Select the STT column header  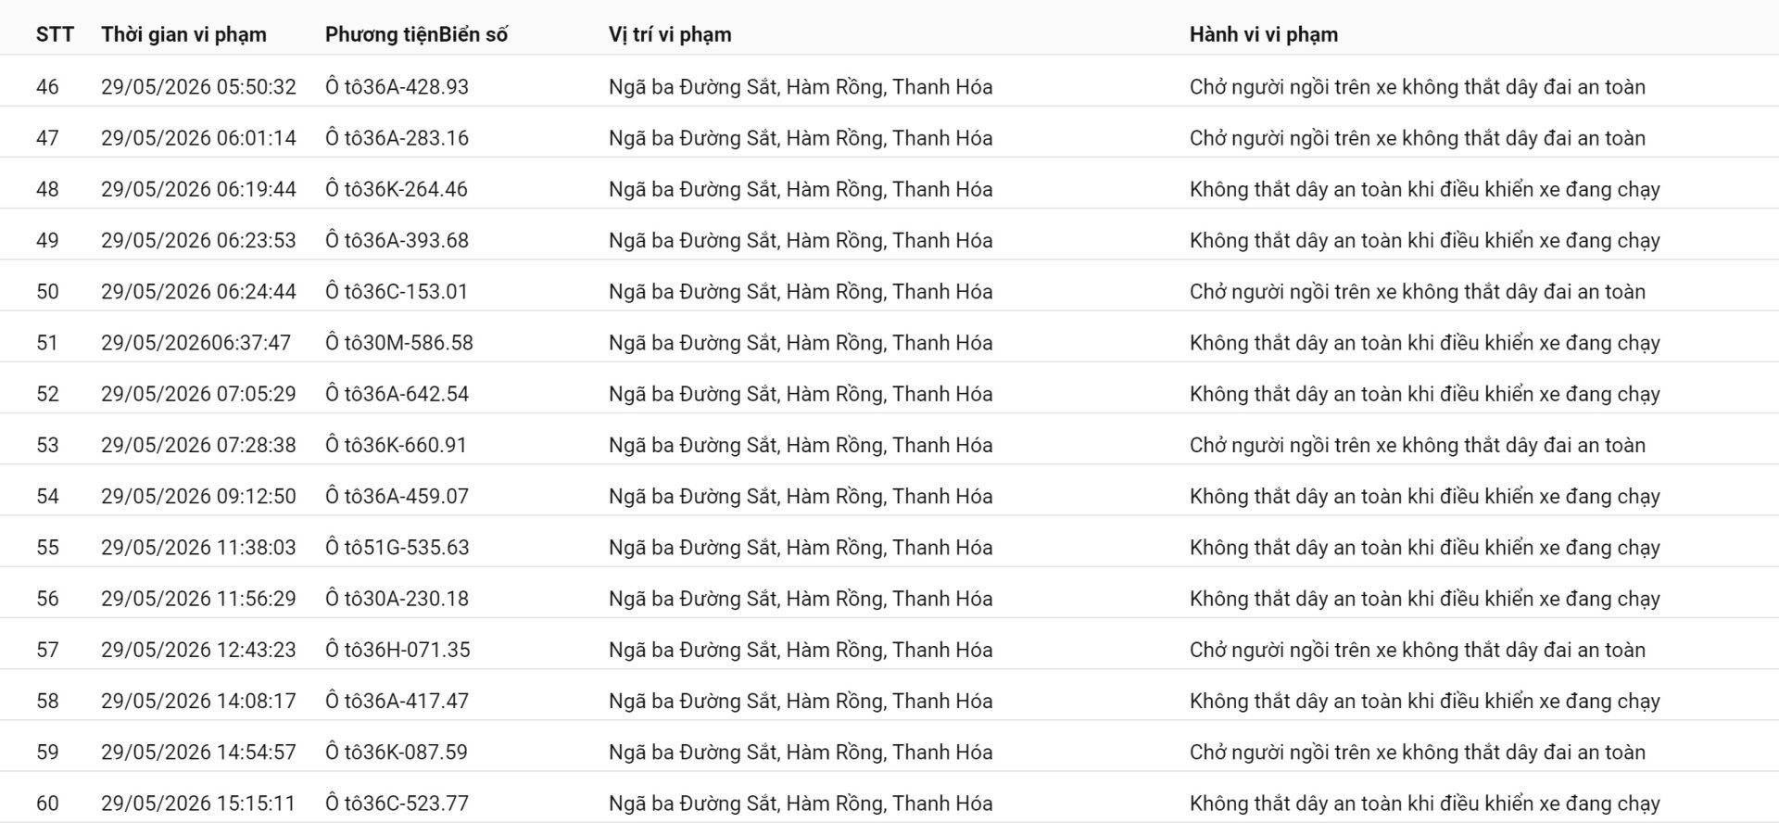pos(55,34)
